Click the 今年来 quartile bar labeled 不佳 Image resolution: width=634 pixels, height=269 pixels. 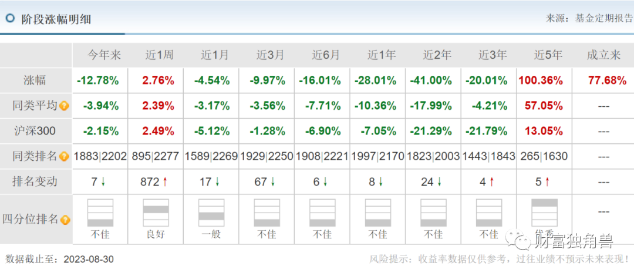point(100,213)
